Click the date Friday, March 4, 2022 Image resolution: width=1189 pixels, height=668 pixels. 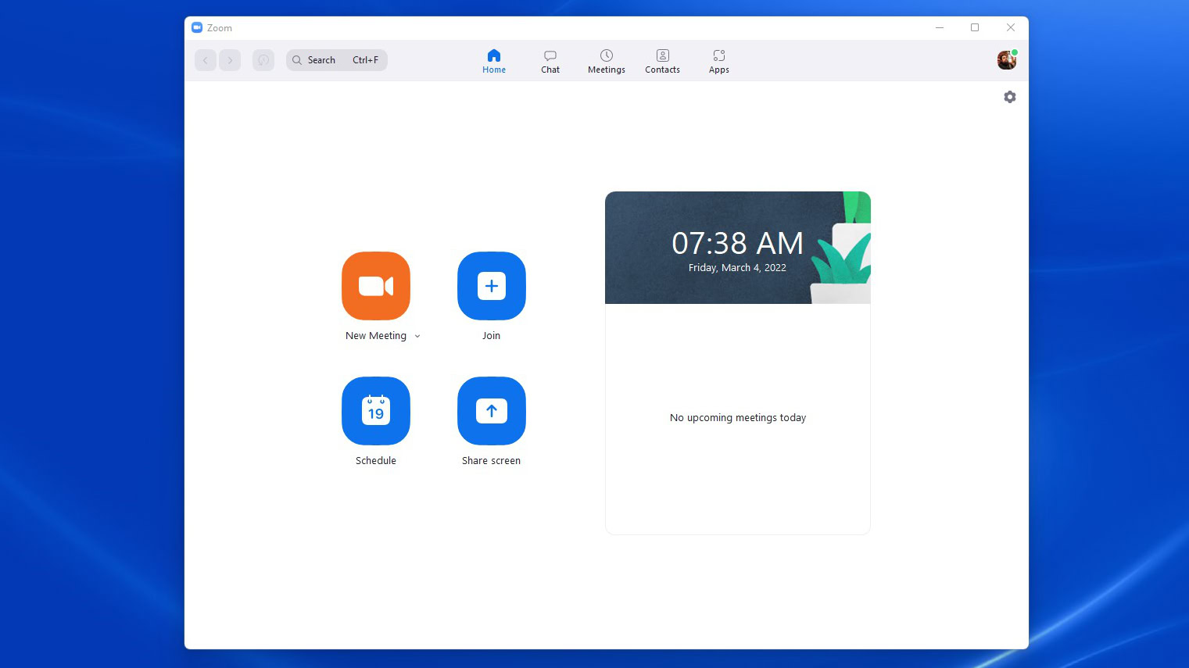pyautogui.click(x=738, y=268)
